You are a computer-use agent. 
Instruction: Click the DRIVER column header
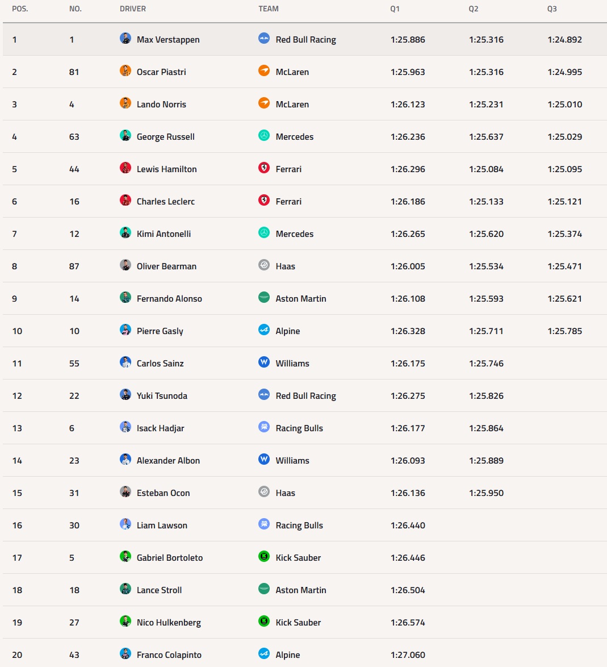[133, 9]
